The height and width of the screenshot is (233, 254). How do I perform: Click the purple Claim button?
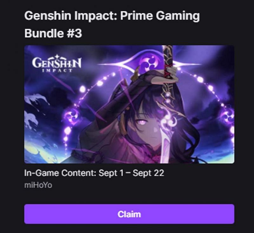[129, 214]
